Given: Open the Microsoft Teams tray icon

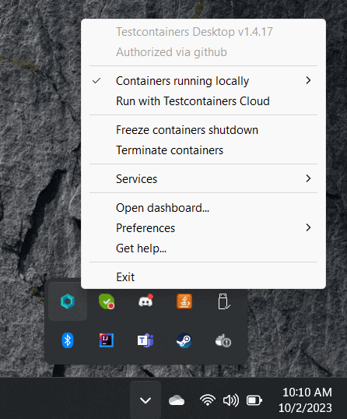Looking at the screenshot, I should click(x=145, y=340).
